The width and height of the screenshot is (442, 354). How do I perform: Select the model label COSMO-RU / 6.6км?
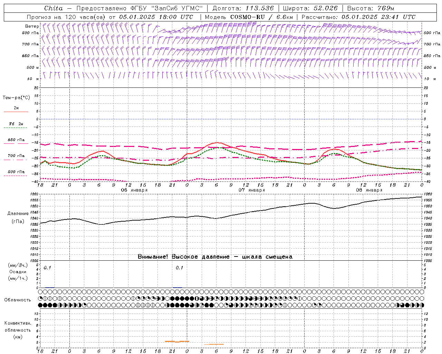(x=261, y=17)
